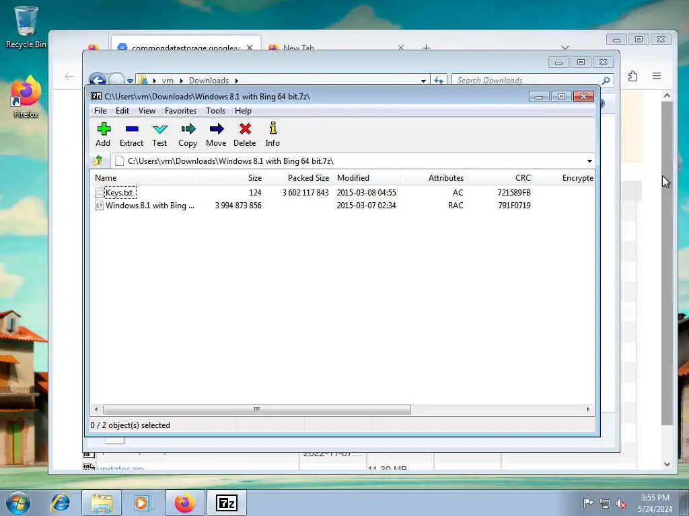Click the Copy toolbar icon
Screen dimensions: 689x516
tap(188, 134)
